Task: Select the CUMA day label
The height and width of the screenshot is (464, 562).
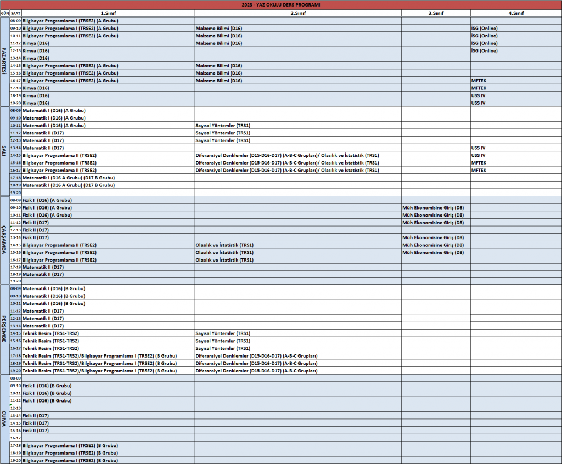Action: coord(5,419)
